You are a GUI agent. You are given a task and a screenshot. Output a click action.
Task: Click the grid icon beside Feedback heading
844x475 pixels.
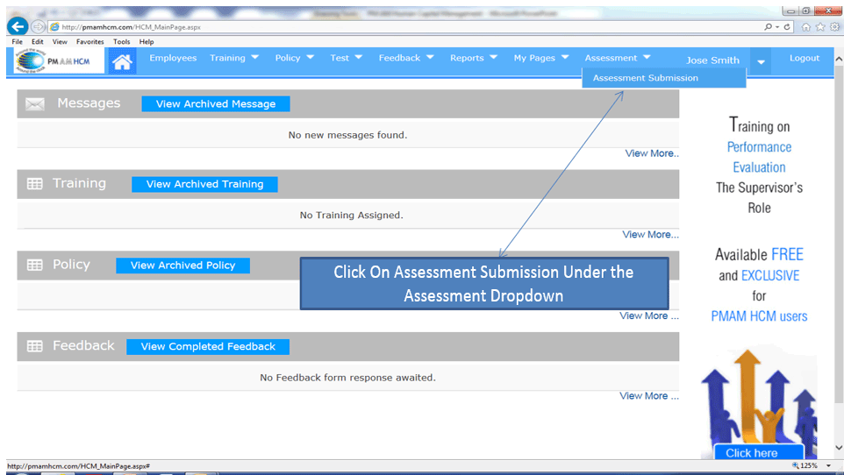[35, 346]
